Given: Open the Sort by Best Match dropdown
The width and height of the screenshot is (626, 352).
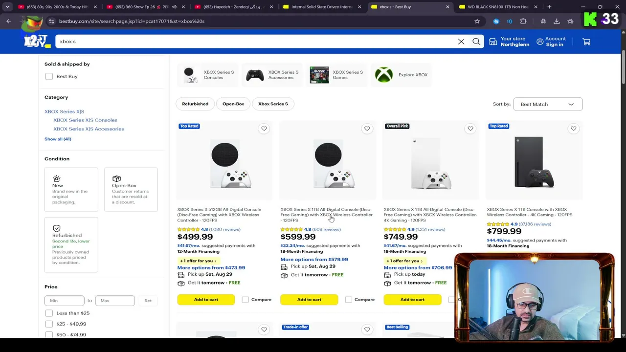Looking at the screenshot, I should [x=548, y=104].
